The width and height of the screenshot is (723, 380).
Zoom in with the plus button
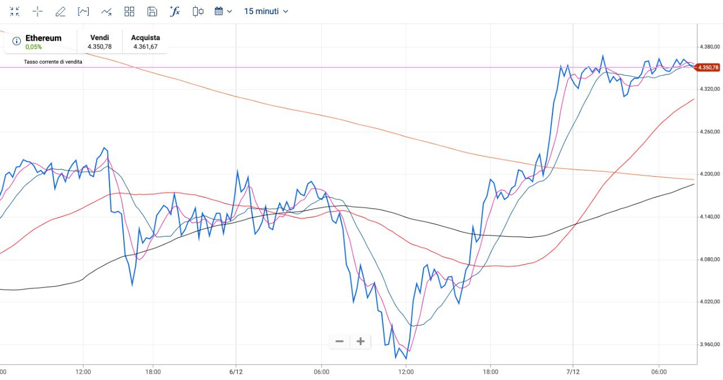pos(360,341)
